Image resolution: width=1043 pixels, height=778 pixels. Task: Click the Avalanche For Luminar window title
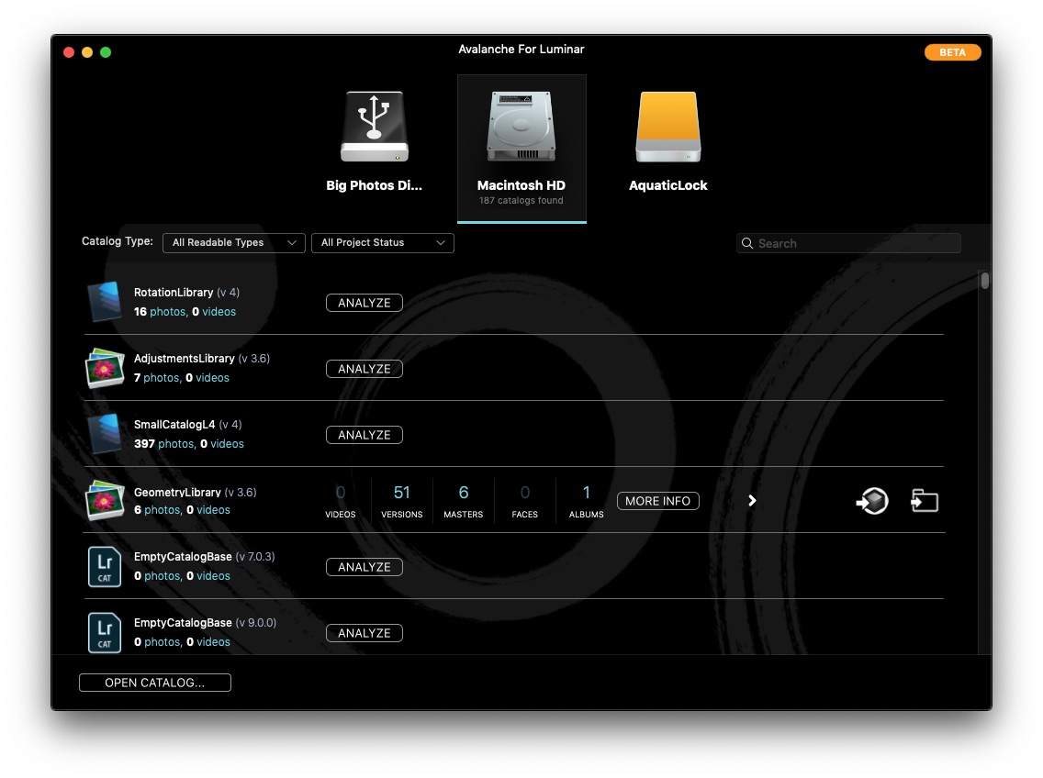[521, 49]
